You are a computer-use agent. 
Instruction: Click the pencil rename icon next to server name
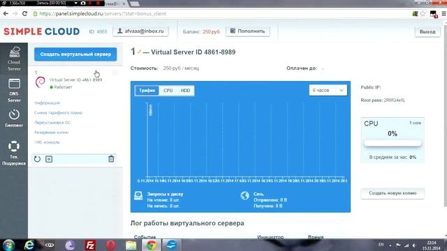139,52
